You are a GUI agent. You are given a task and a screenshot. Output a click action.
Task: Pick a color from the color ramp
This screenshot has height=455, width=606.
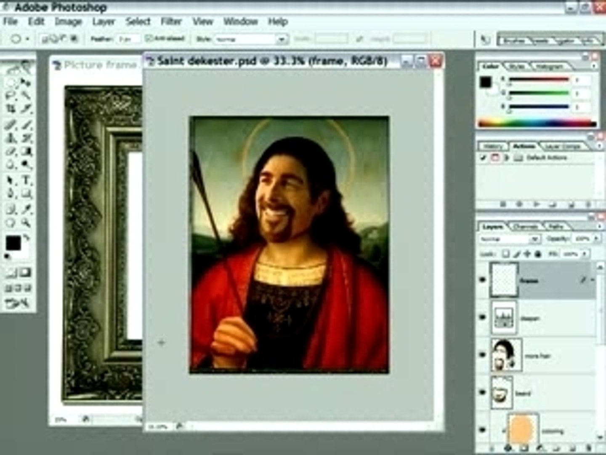(x=537, y=123)
